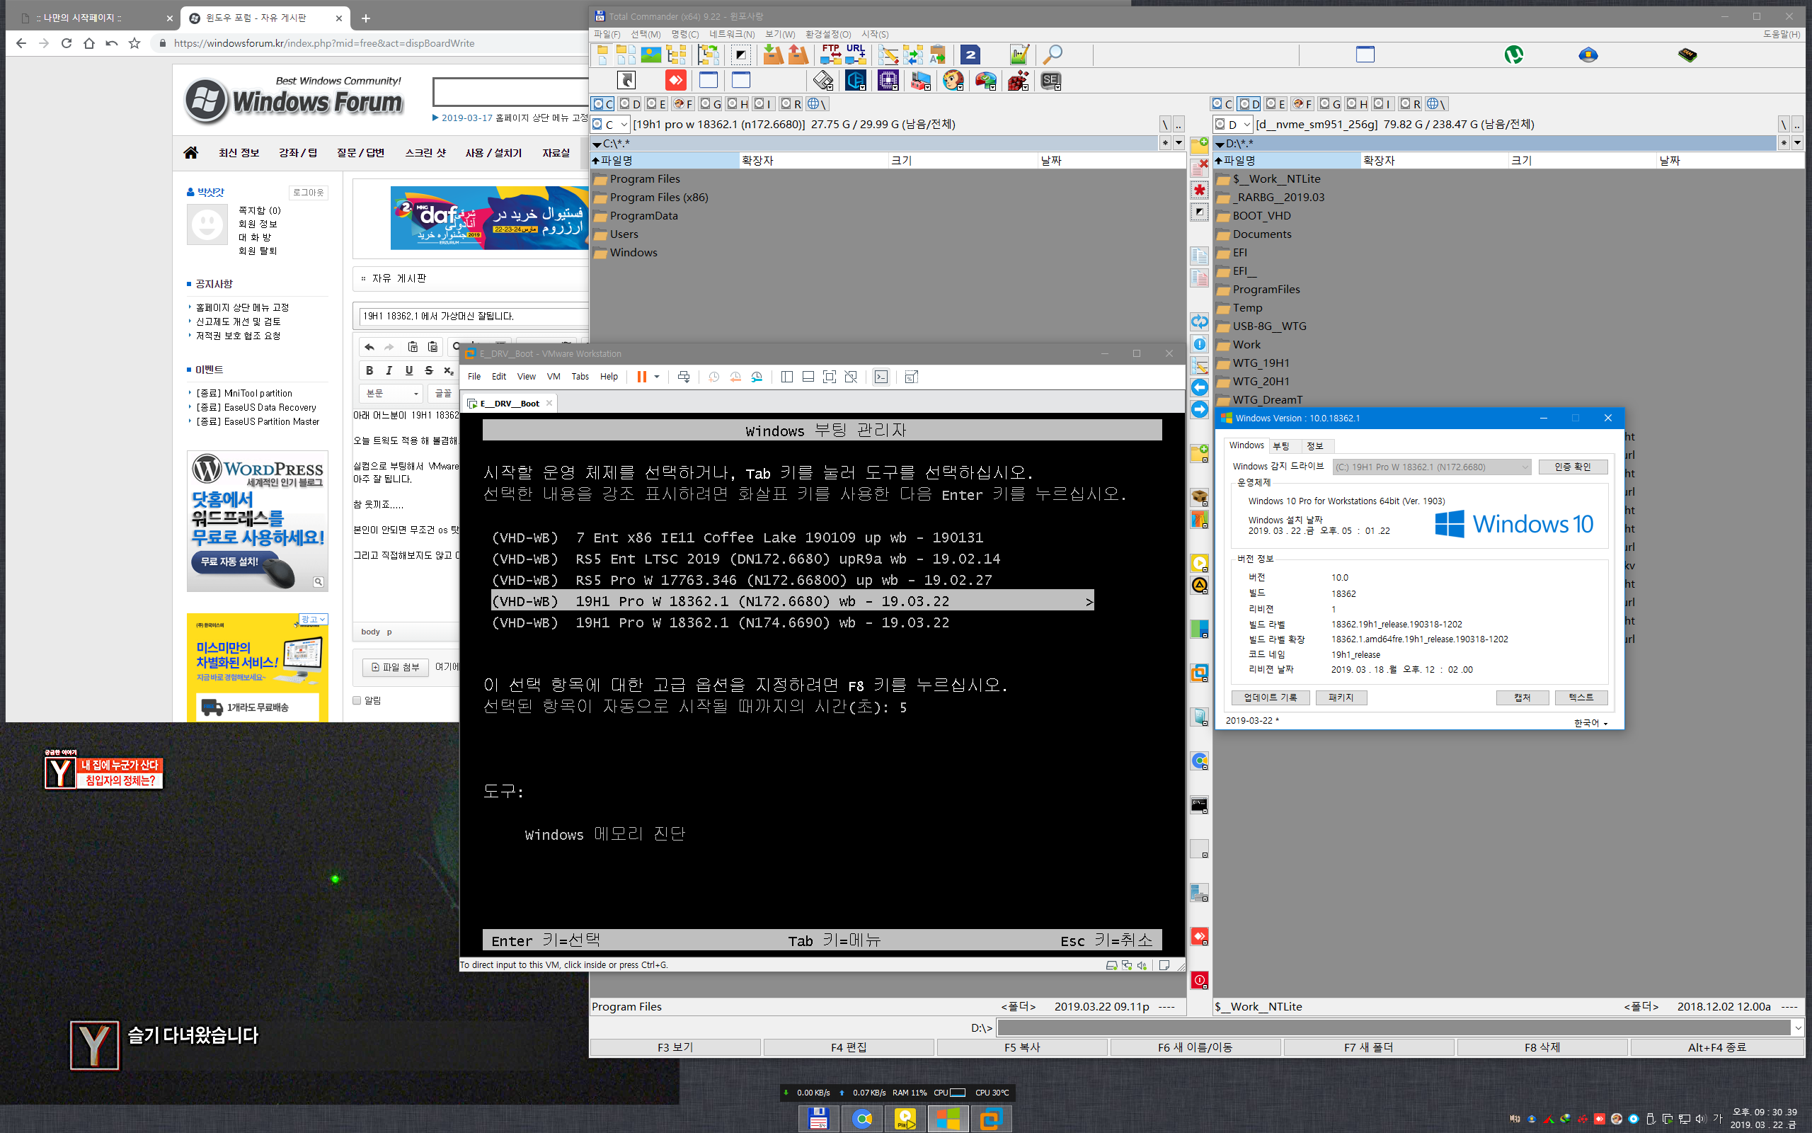
Task: Click the unpack files (up arrow box) icon
Action: [798, 54]
